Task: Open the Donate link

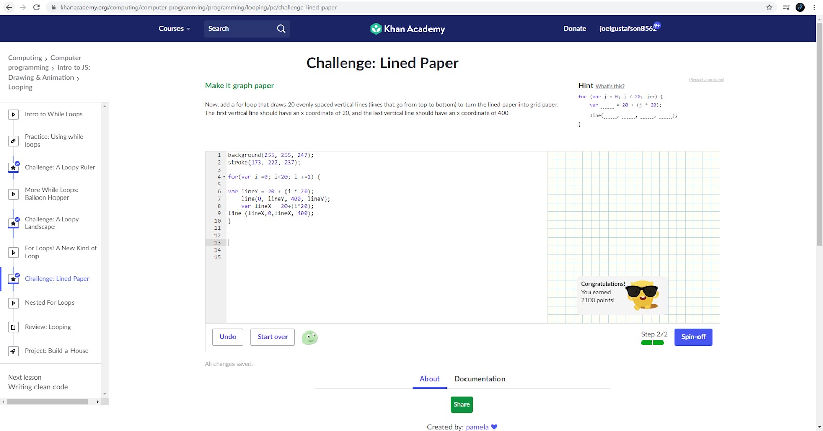Action: tap(575, 29)
